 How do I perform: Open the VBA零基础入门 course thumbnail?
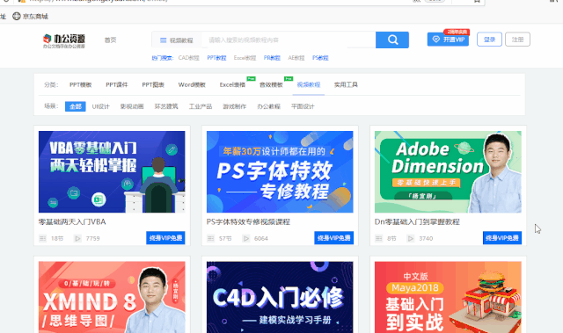click(x=112, y=171)
